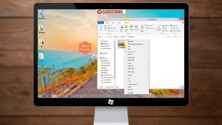
Task: Switch to the Share ribbon tab
Action: pyautogui.click(x=113, y=23)
